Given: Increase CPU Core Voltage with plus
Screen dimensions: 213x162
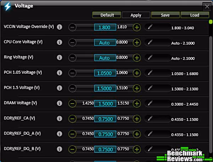Looking at the screenshot, I should coord(137,43).
